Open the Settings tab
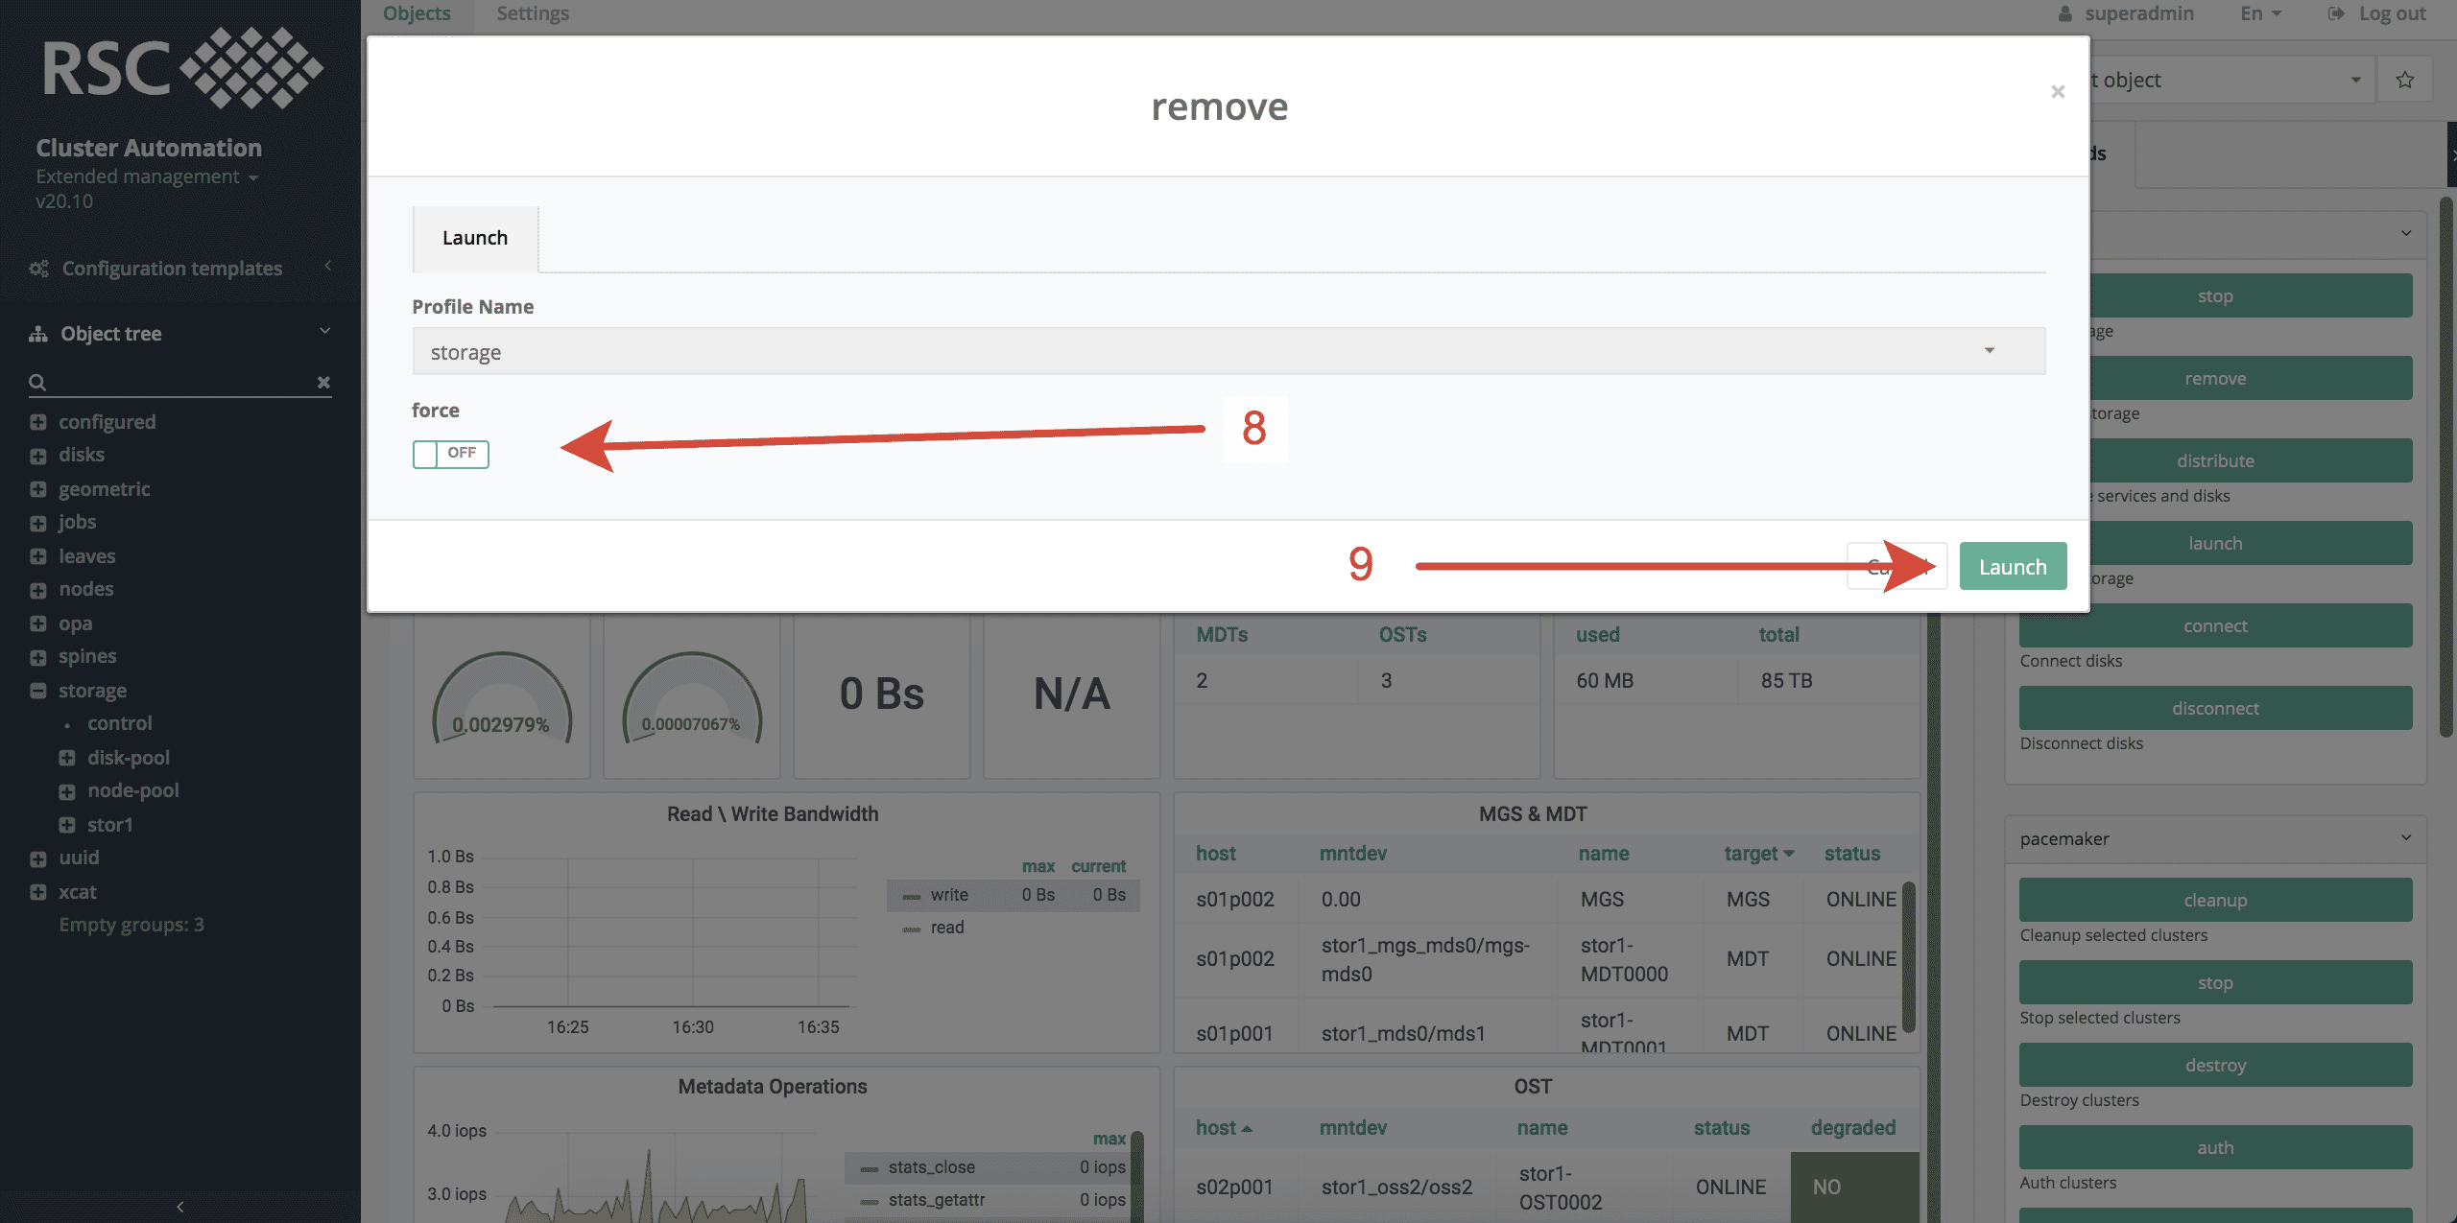The width and height of the screenshot is (2457, 1223). click(x=532, y=13)
